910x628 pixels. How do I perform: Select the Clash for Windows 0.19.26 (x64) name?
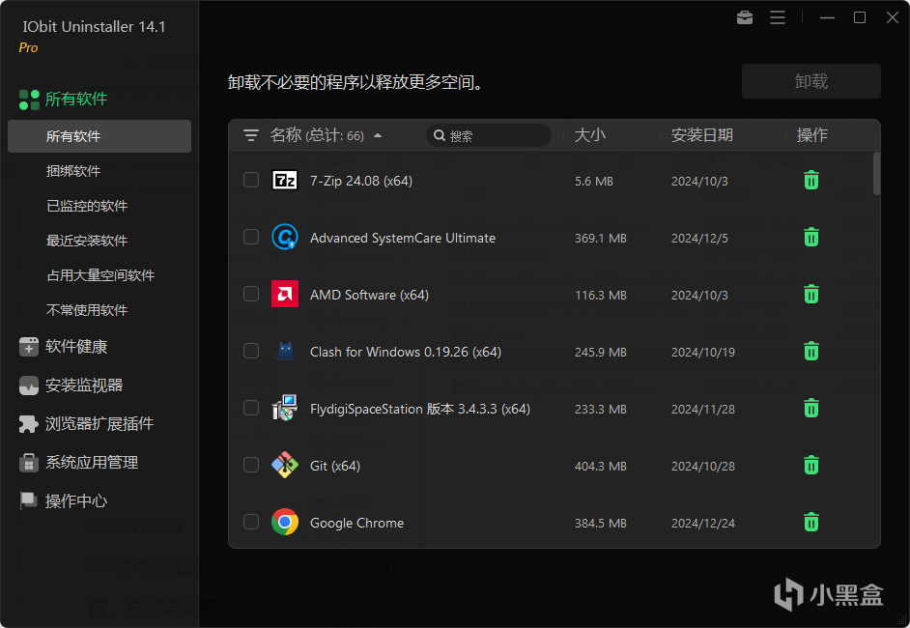point(406,352)
